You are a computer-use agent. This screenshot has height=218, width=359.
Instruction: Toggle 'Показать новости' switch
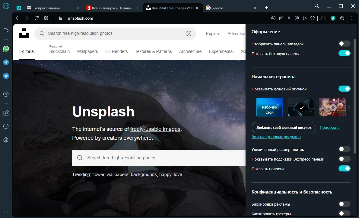click(x=344, y=168)
